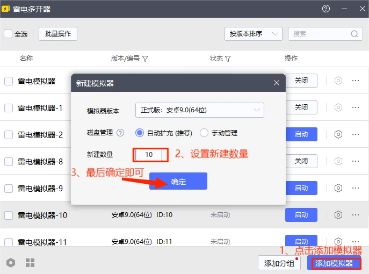Start 雷电模拟器-9 with 启动 button
The image size is (369, 274).
pyautogui.click(x=301, y=188)
